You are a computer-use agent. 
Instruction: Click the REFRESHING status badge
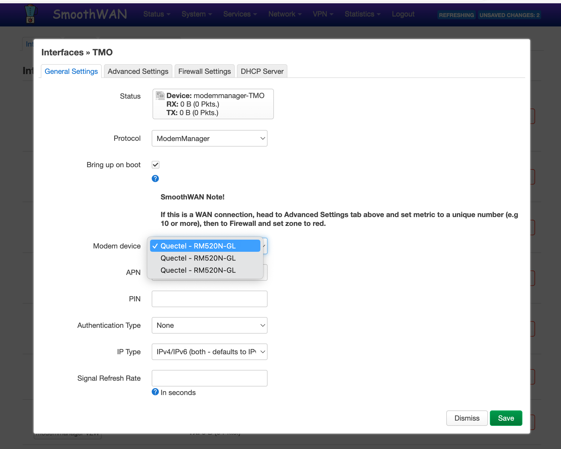(x=456, y=15)
